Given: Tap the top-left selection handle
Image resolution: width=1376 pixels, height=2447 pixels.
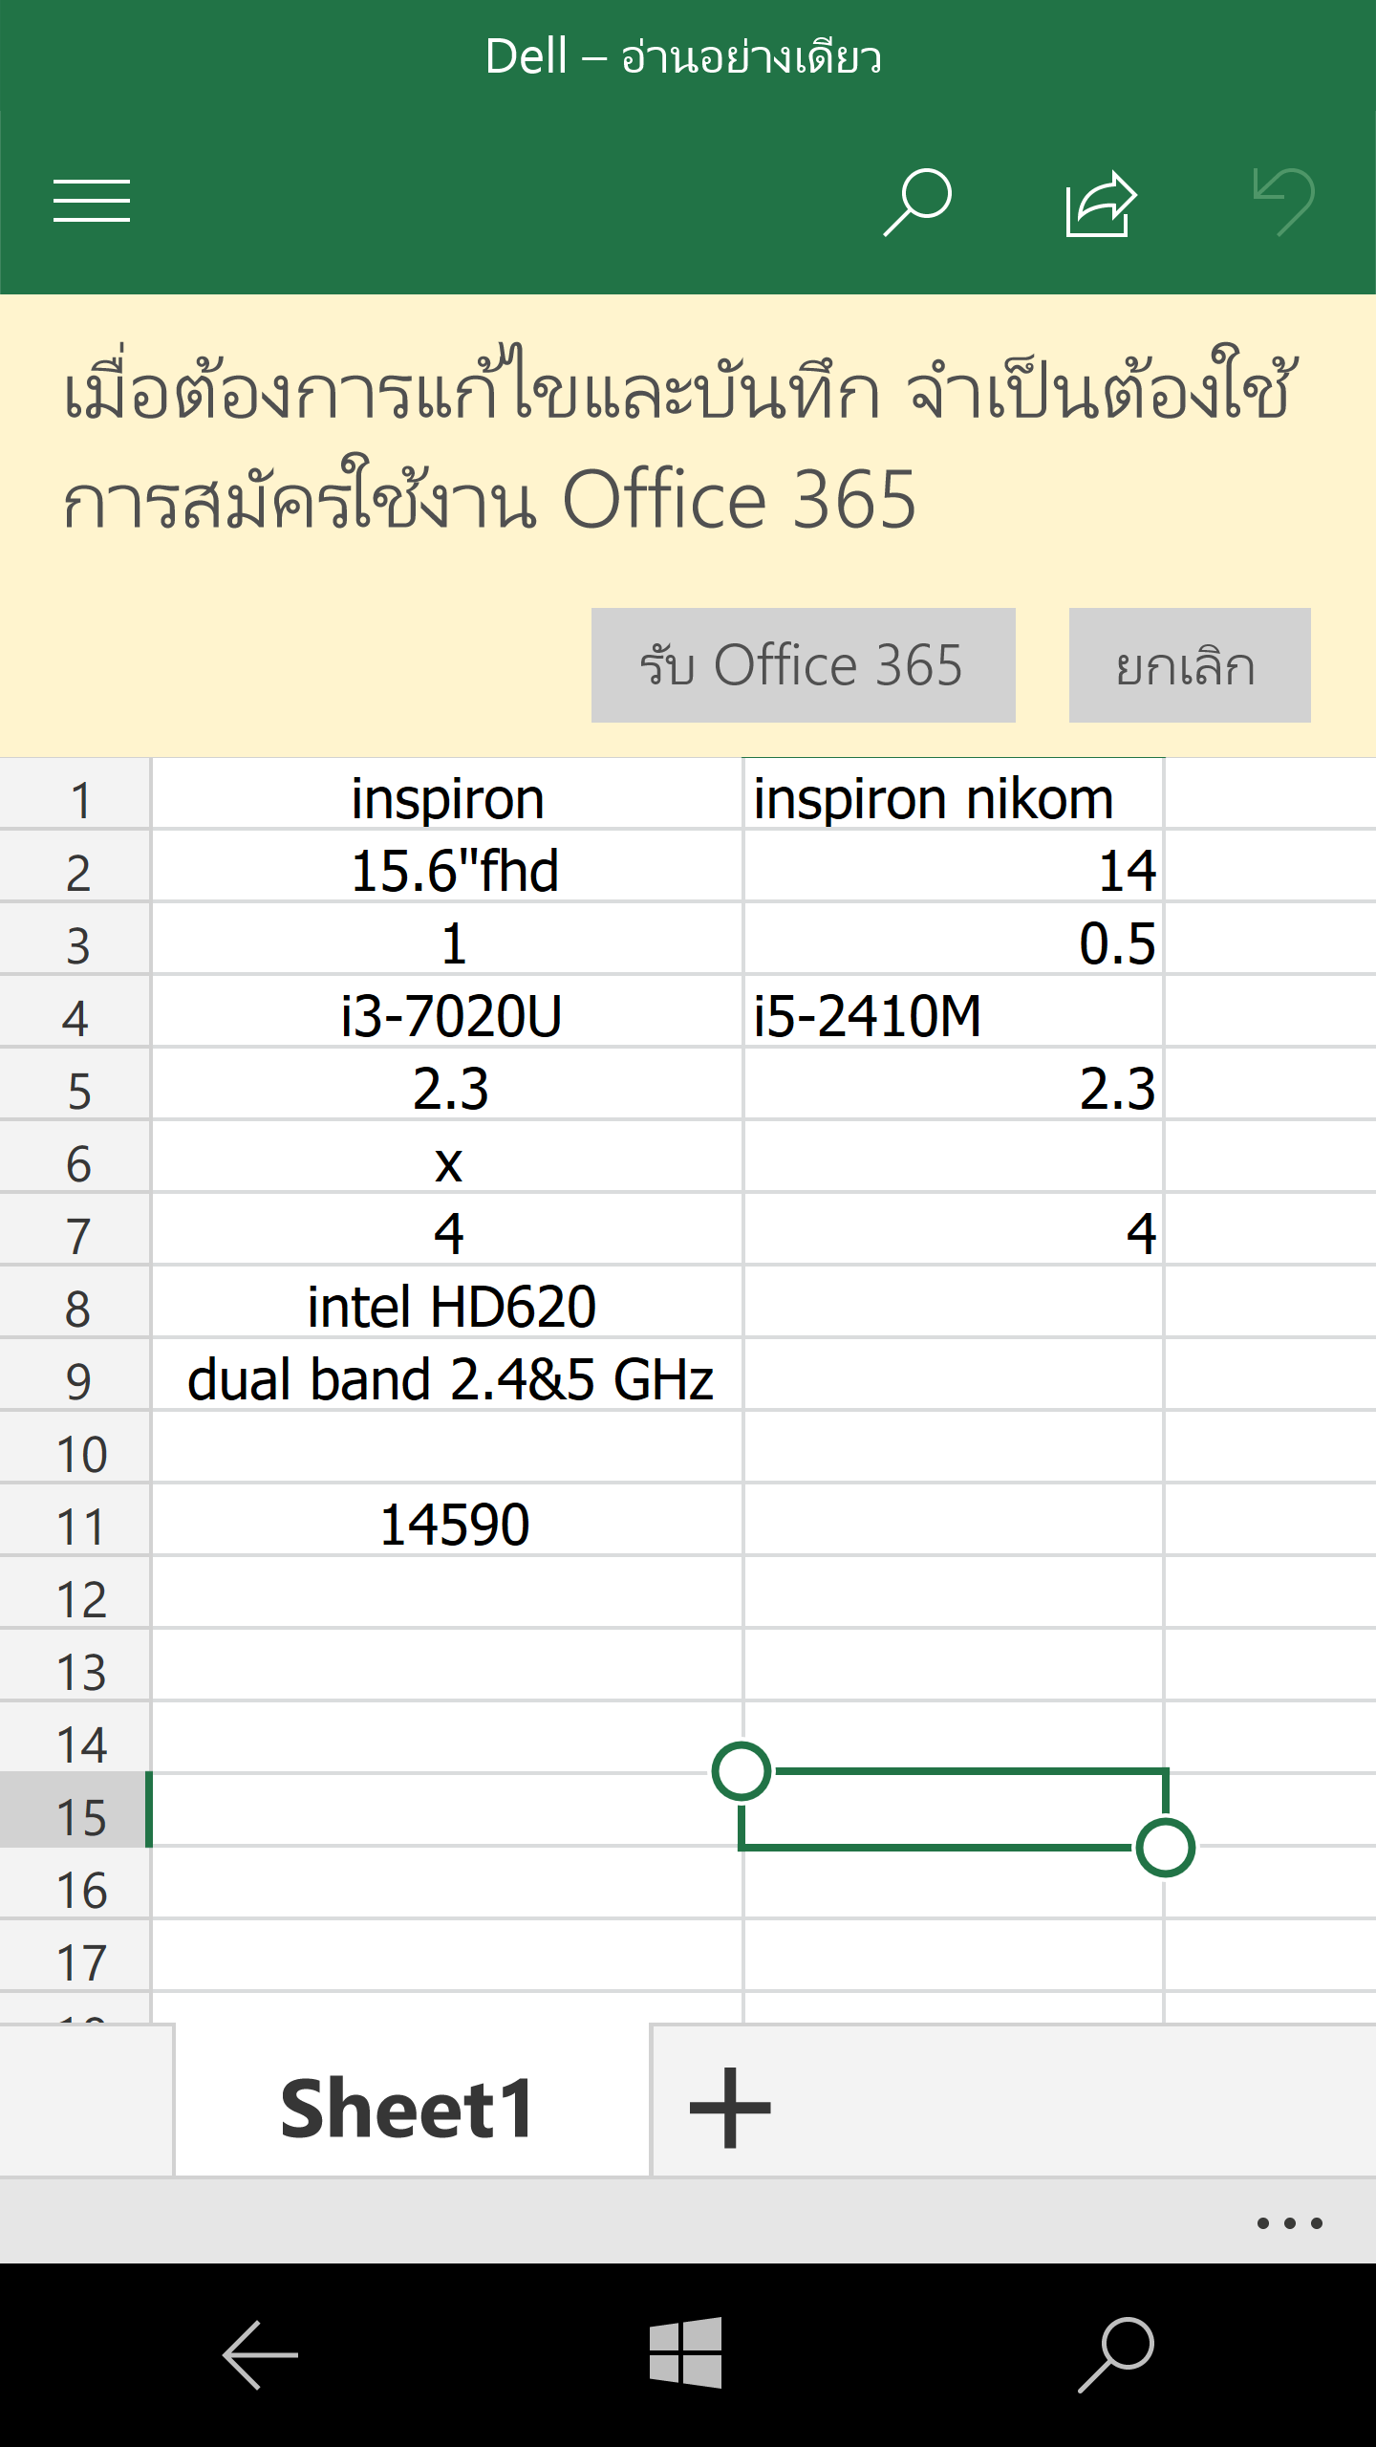Looking at the screenshot, I should click(742, 1771).
